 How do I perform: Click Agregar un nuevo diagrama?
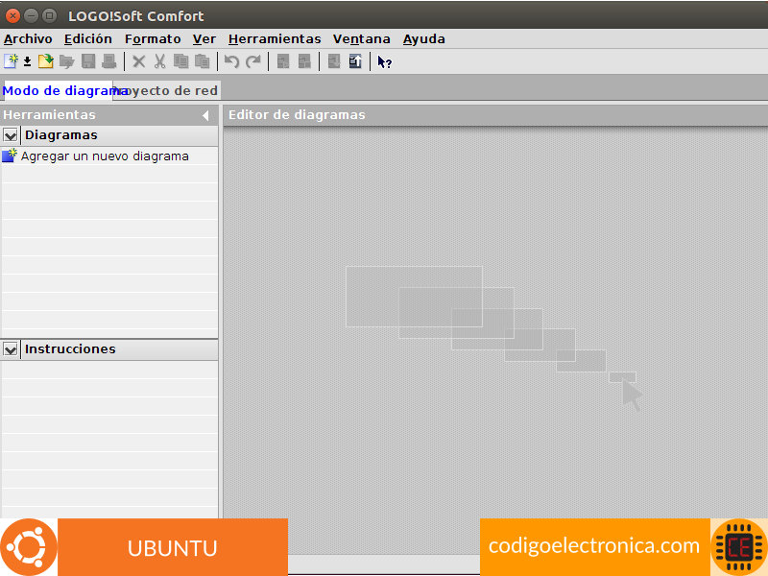[104, 156]
